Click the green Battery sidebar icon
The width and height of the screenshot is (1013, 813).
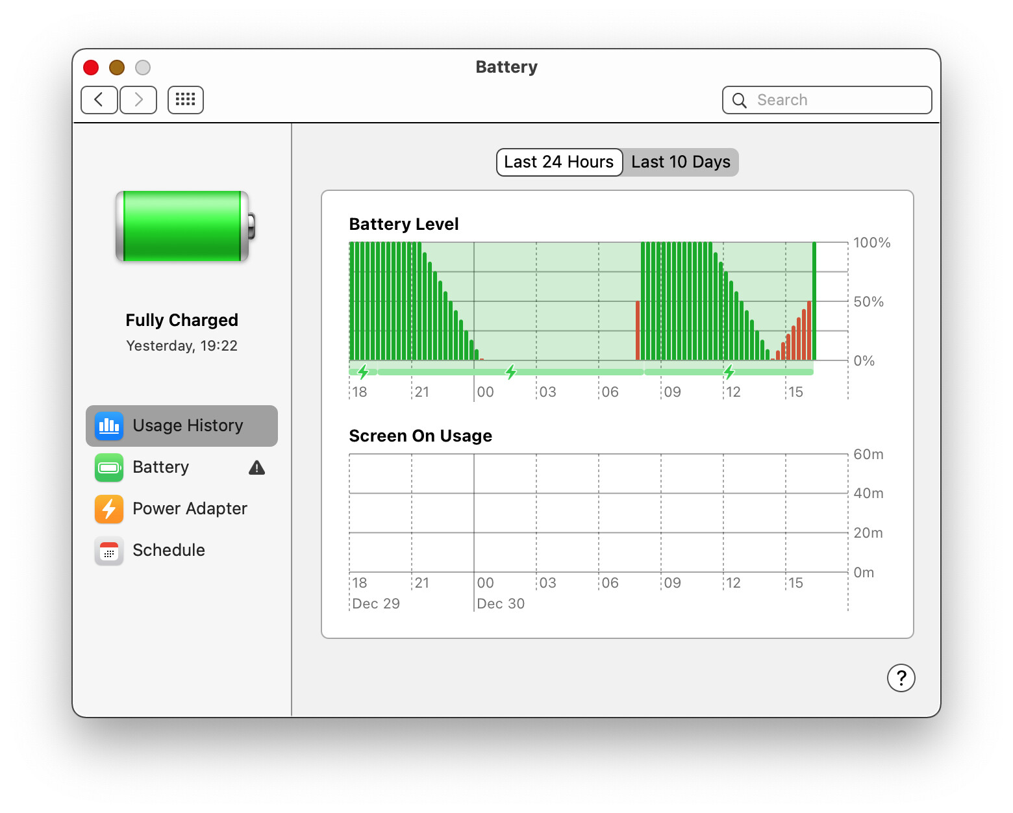click(x=108, y=468)
